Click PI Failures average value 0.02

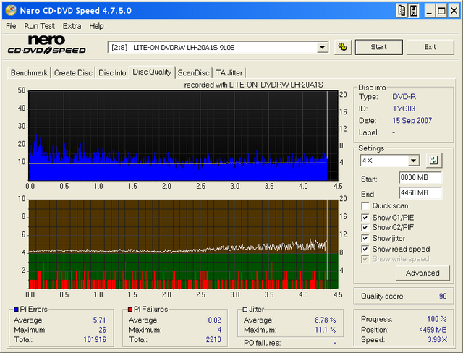point(214,320)
